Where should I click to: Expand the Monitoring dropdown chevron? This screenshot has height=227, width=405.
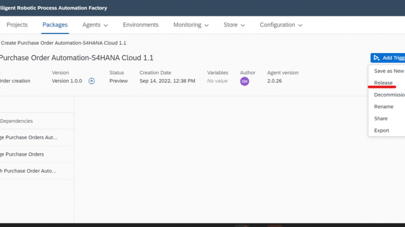(206, 25)
